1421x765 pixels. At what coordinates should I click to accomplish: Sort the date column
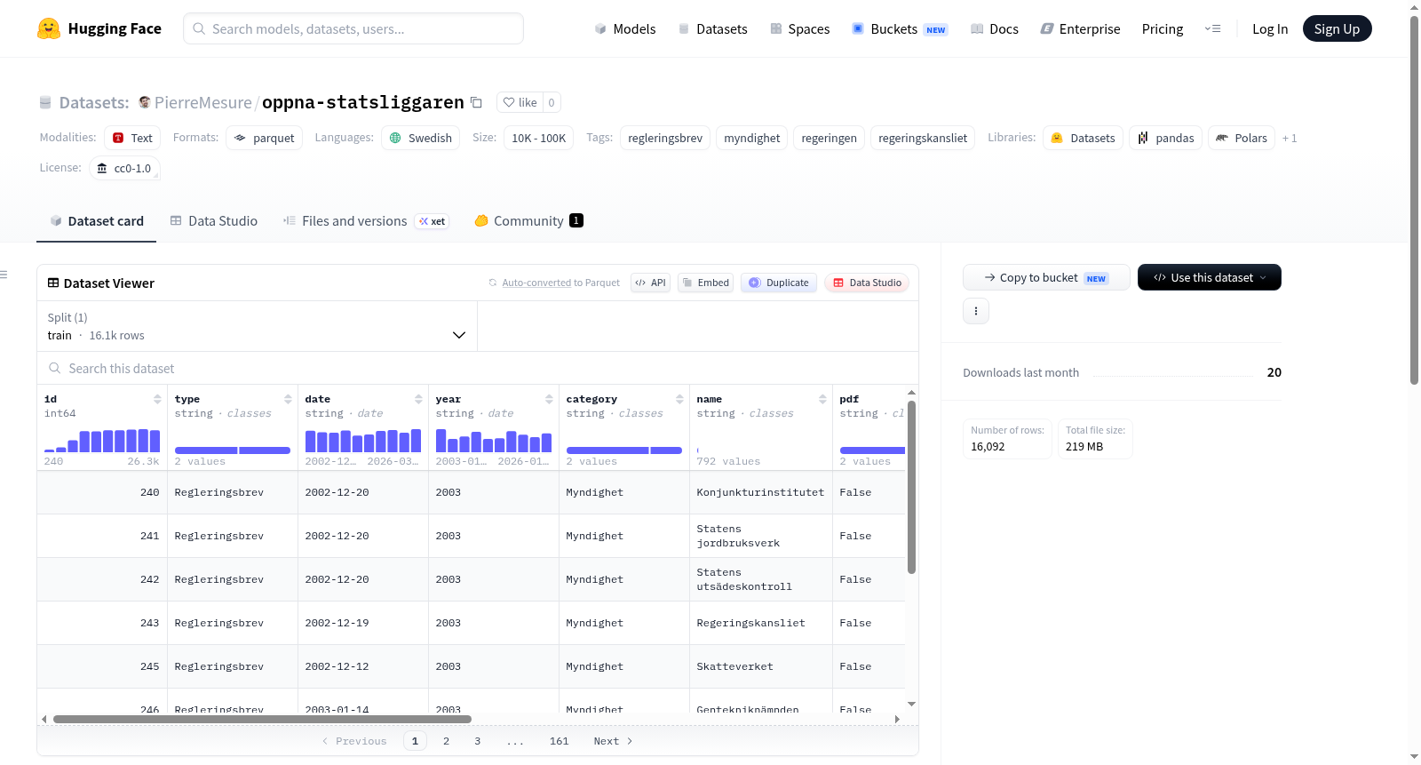418,399
